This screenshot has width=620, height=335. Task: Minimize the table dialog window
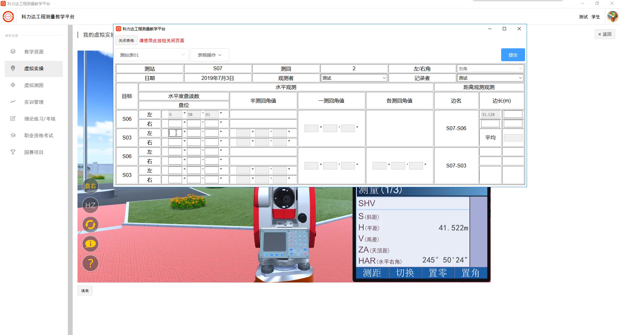pos(490,29)
